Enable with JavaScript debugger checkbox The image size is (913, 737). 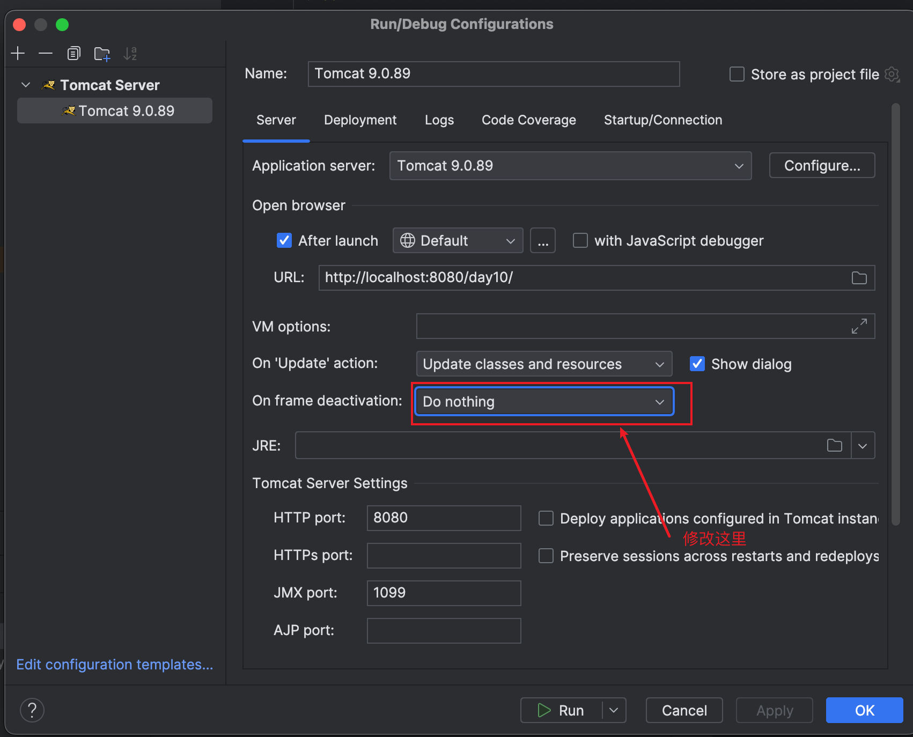pos(580,241)
